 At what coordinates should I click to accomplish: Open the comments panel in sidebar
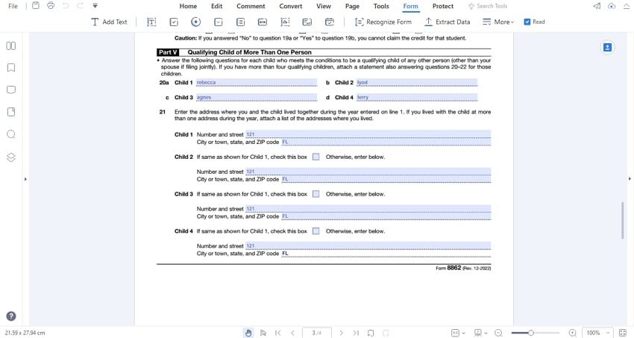click(11, 90)
